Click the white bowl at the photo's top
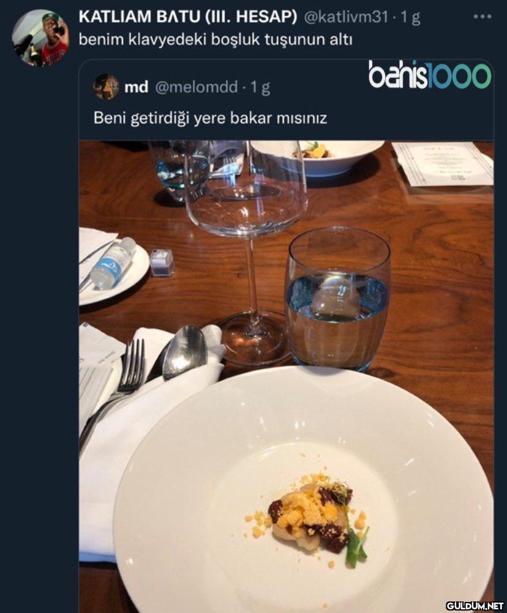The height and width of the screenshot is (613, 507). point(318,156)
